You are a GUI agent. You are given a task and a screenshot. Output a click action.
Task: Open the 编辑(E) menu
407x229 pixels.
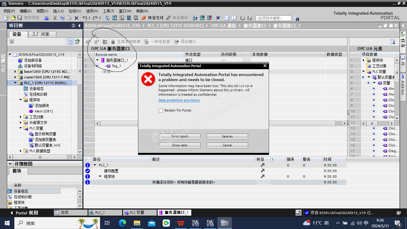[x=26, y=11]
